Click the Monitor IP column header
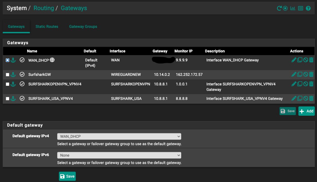Viewport: 317px width, 182px height. tap(184, 51)
